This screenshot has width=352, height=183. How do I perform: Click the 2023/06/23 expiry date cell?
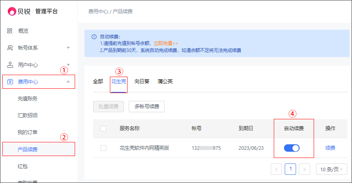(x=251, y=148)
